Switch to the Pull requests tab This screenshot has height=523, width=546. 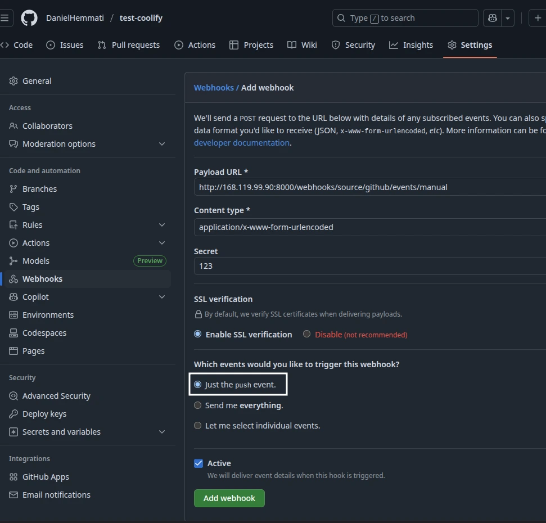click(x=128, y=44)
